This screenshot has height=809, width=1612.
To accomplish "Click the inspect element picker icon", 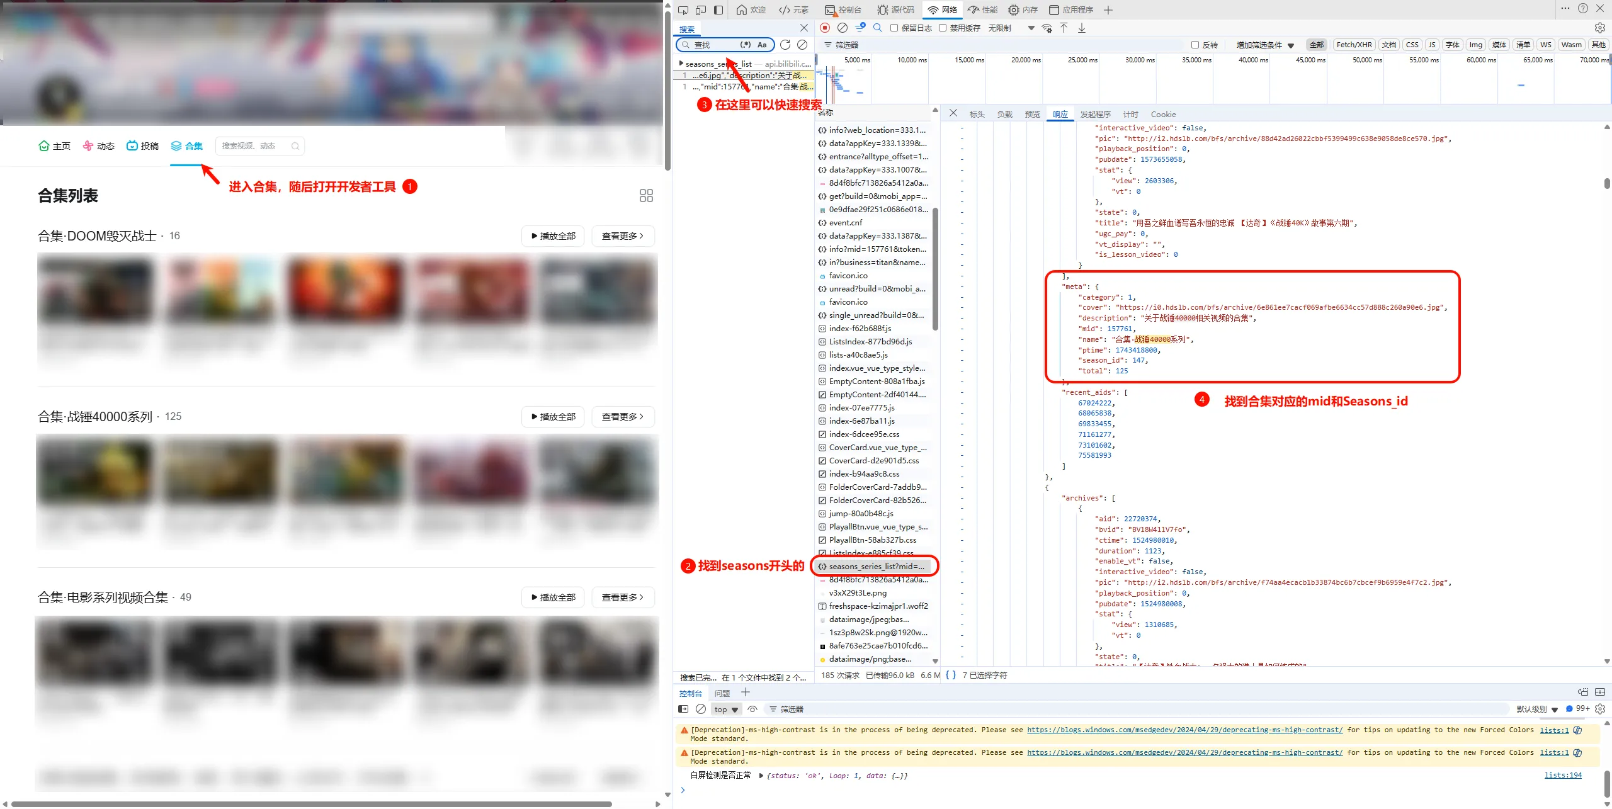I will point(683,10).
